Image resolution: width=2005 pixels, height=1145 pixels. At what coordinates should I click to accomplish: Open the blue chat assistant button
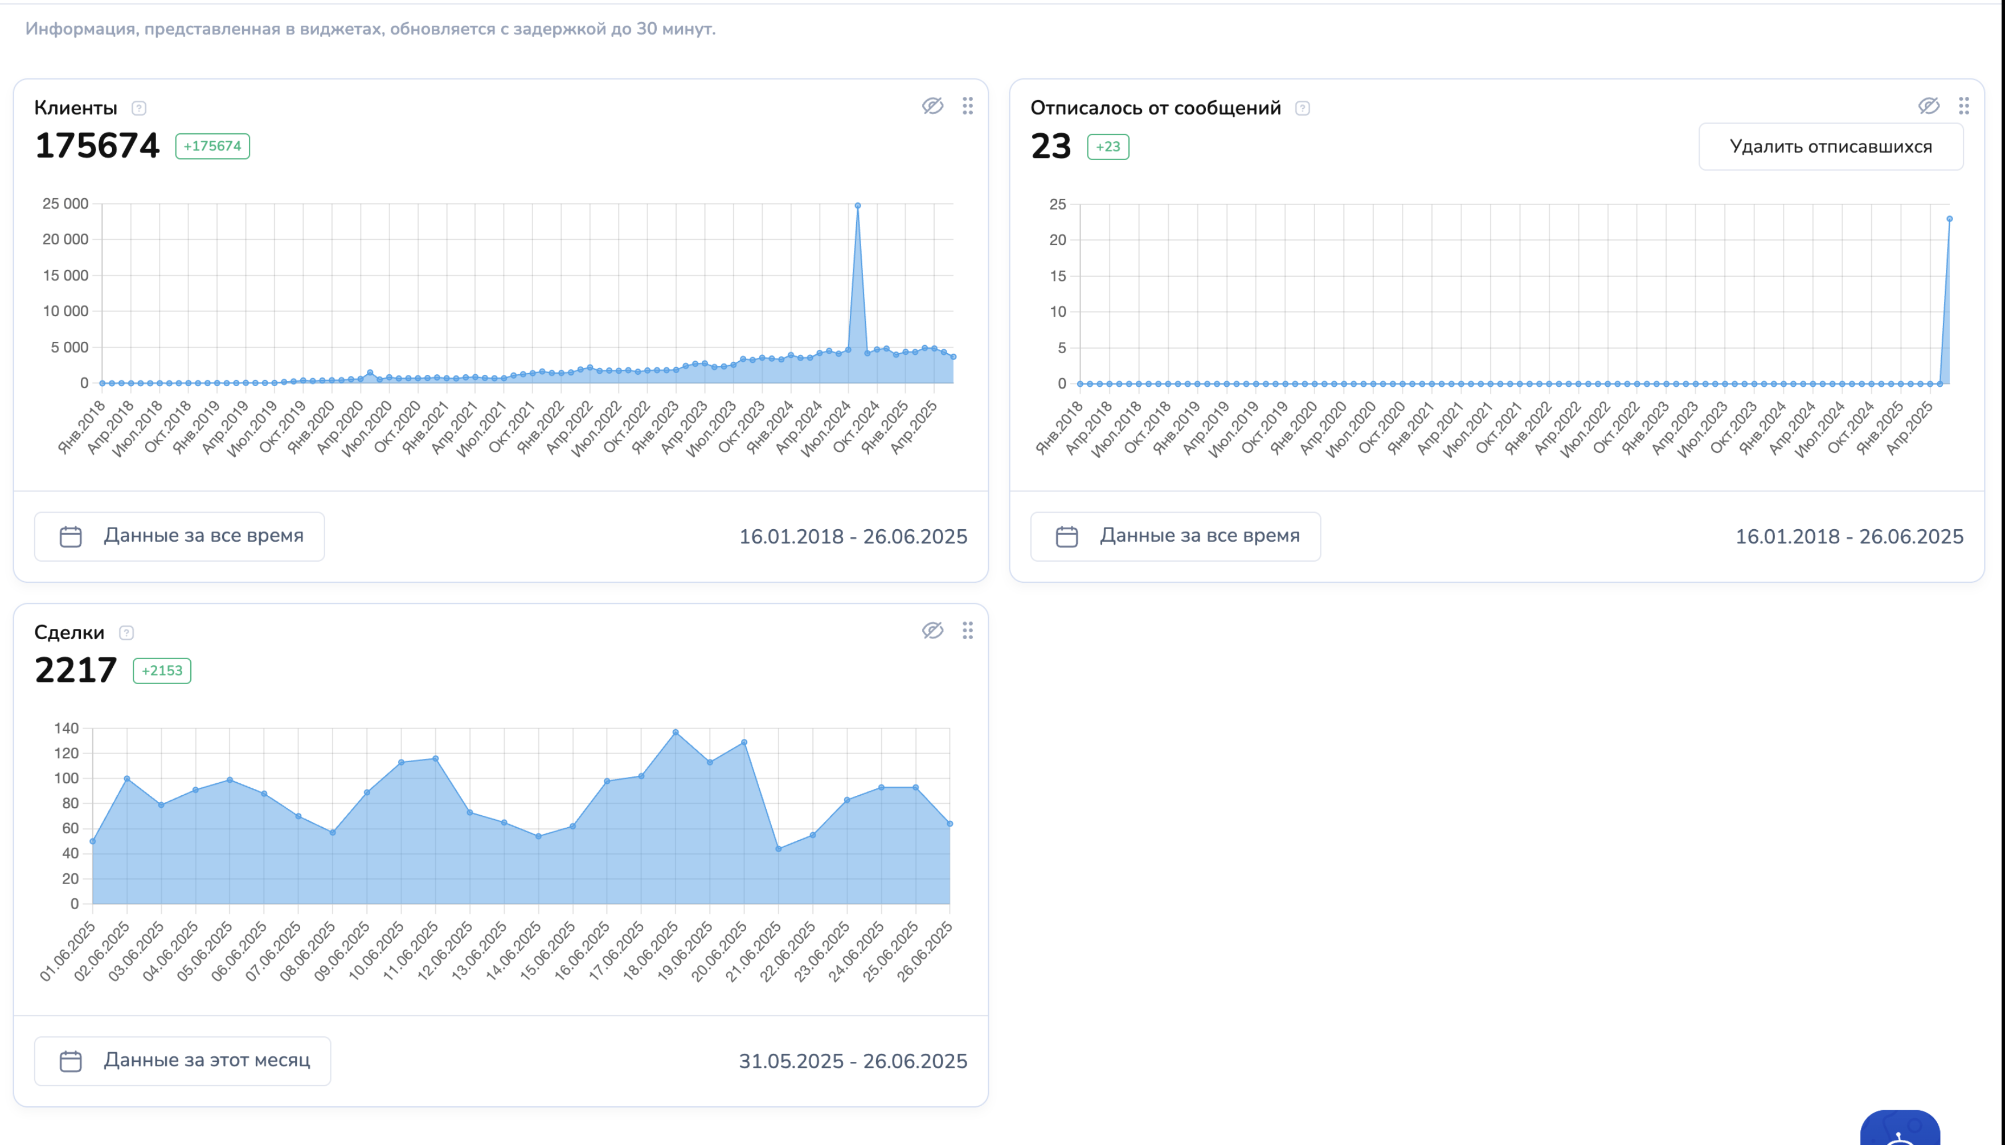(x=1900, y=1129)
